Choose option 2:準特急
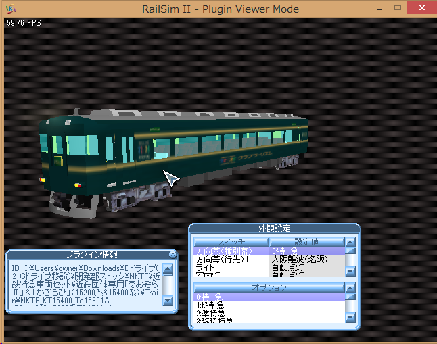This screenshot has width=437, height=344. 269,314
